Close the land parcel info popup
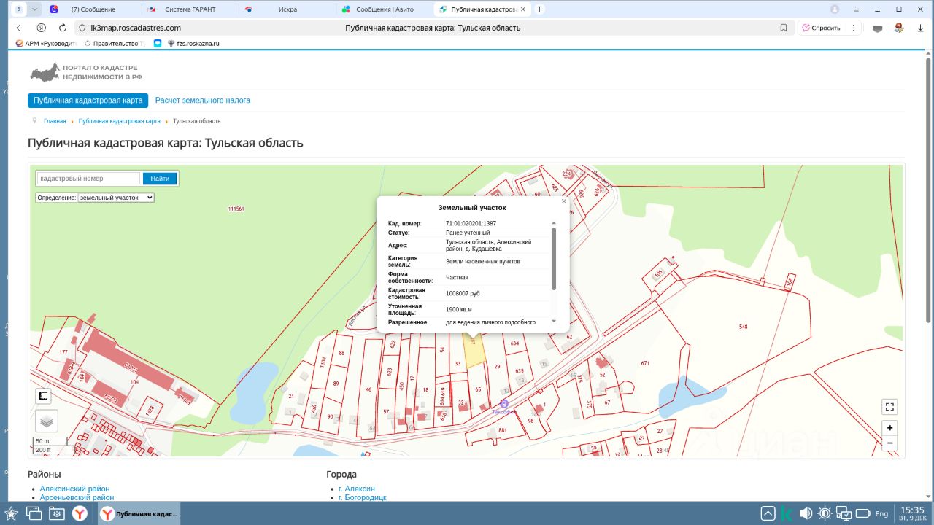 click(563, 201)
